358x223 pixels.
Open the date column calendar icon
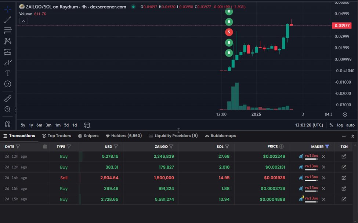coord(45,146)
